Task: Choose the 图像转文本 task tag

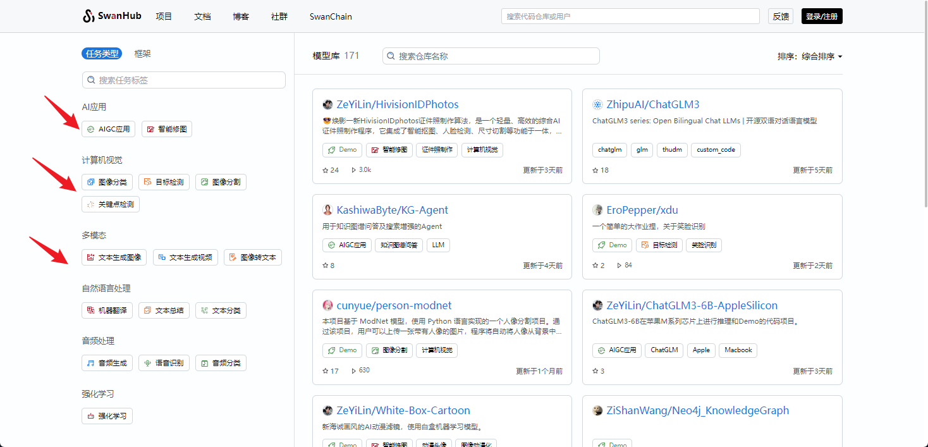Action: pos(253,257)
